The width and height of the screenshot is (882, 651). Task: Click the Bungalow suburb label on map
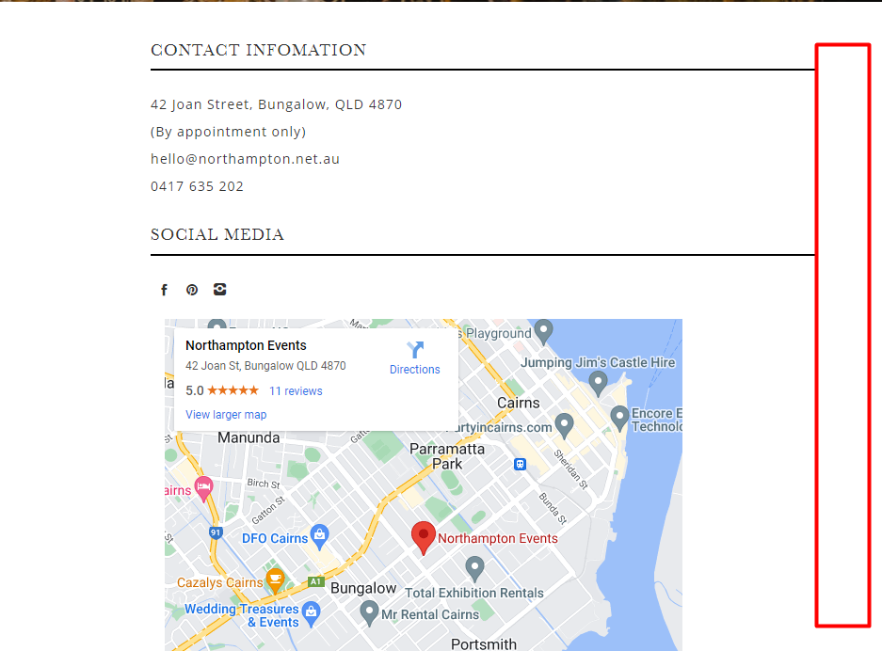point(363,588)
